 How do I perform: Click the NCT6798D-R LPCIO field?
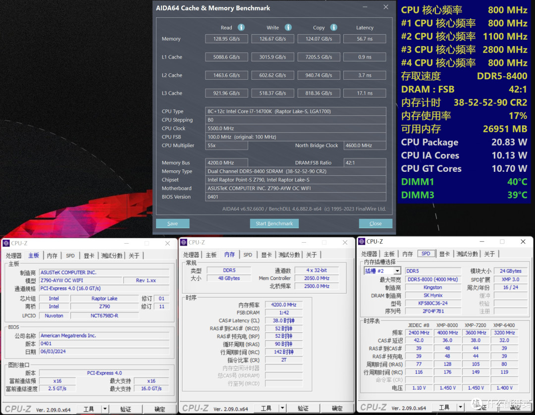click(105, 316)
